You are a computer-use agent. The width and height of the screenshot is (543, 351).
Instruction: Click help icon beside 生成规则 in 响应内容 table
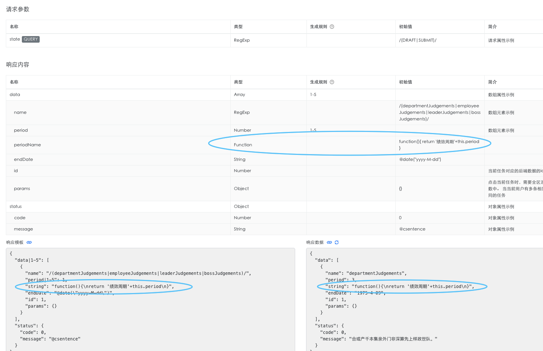(332, 82)
